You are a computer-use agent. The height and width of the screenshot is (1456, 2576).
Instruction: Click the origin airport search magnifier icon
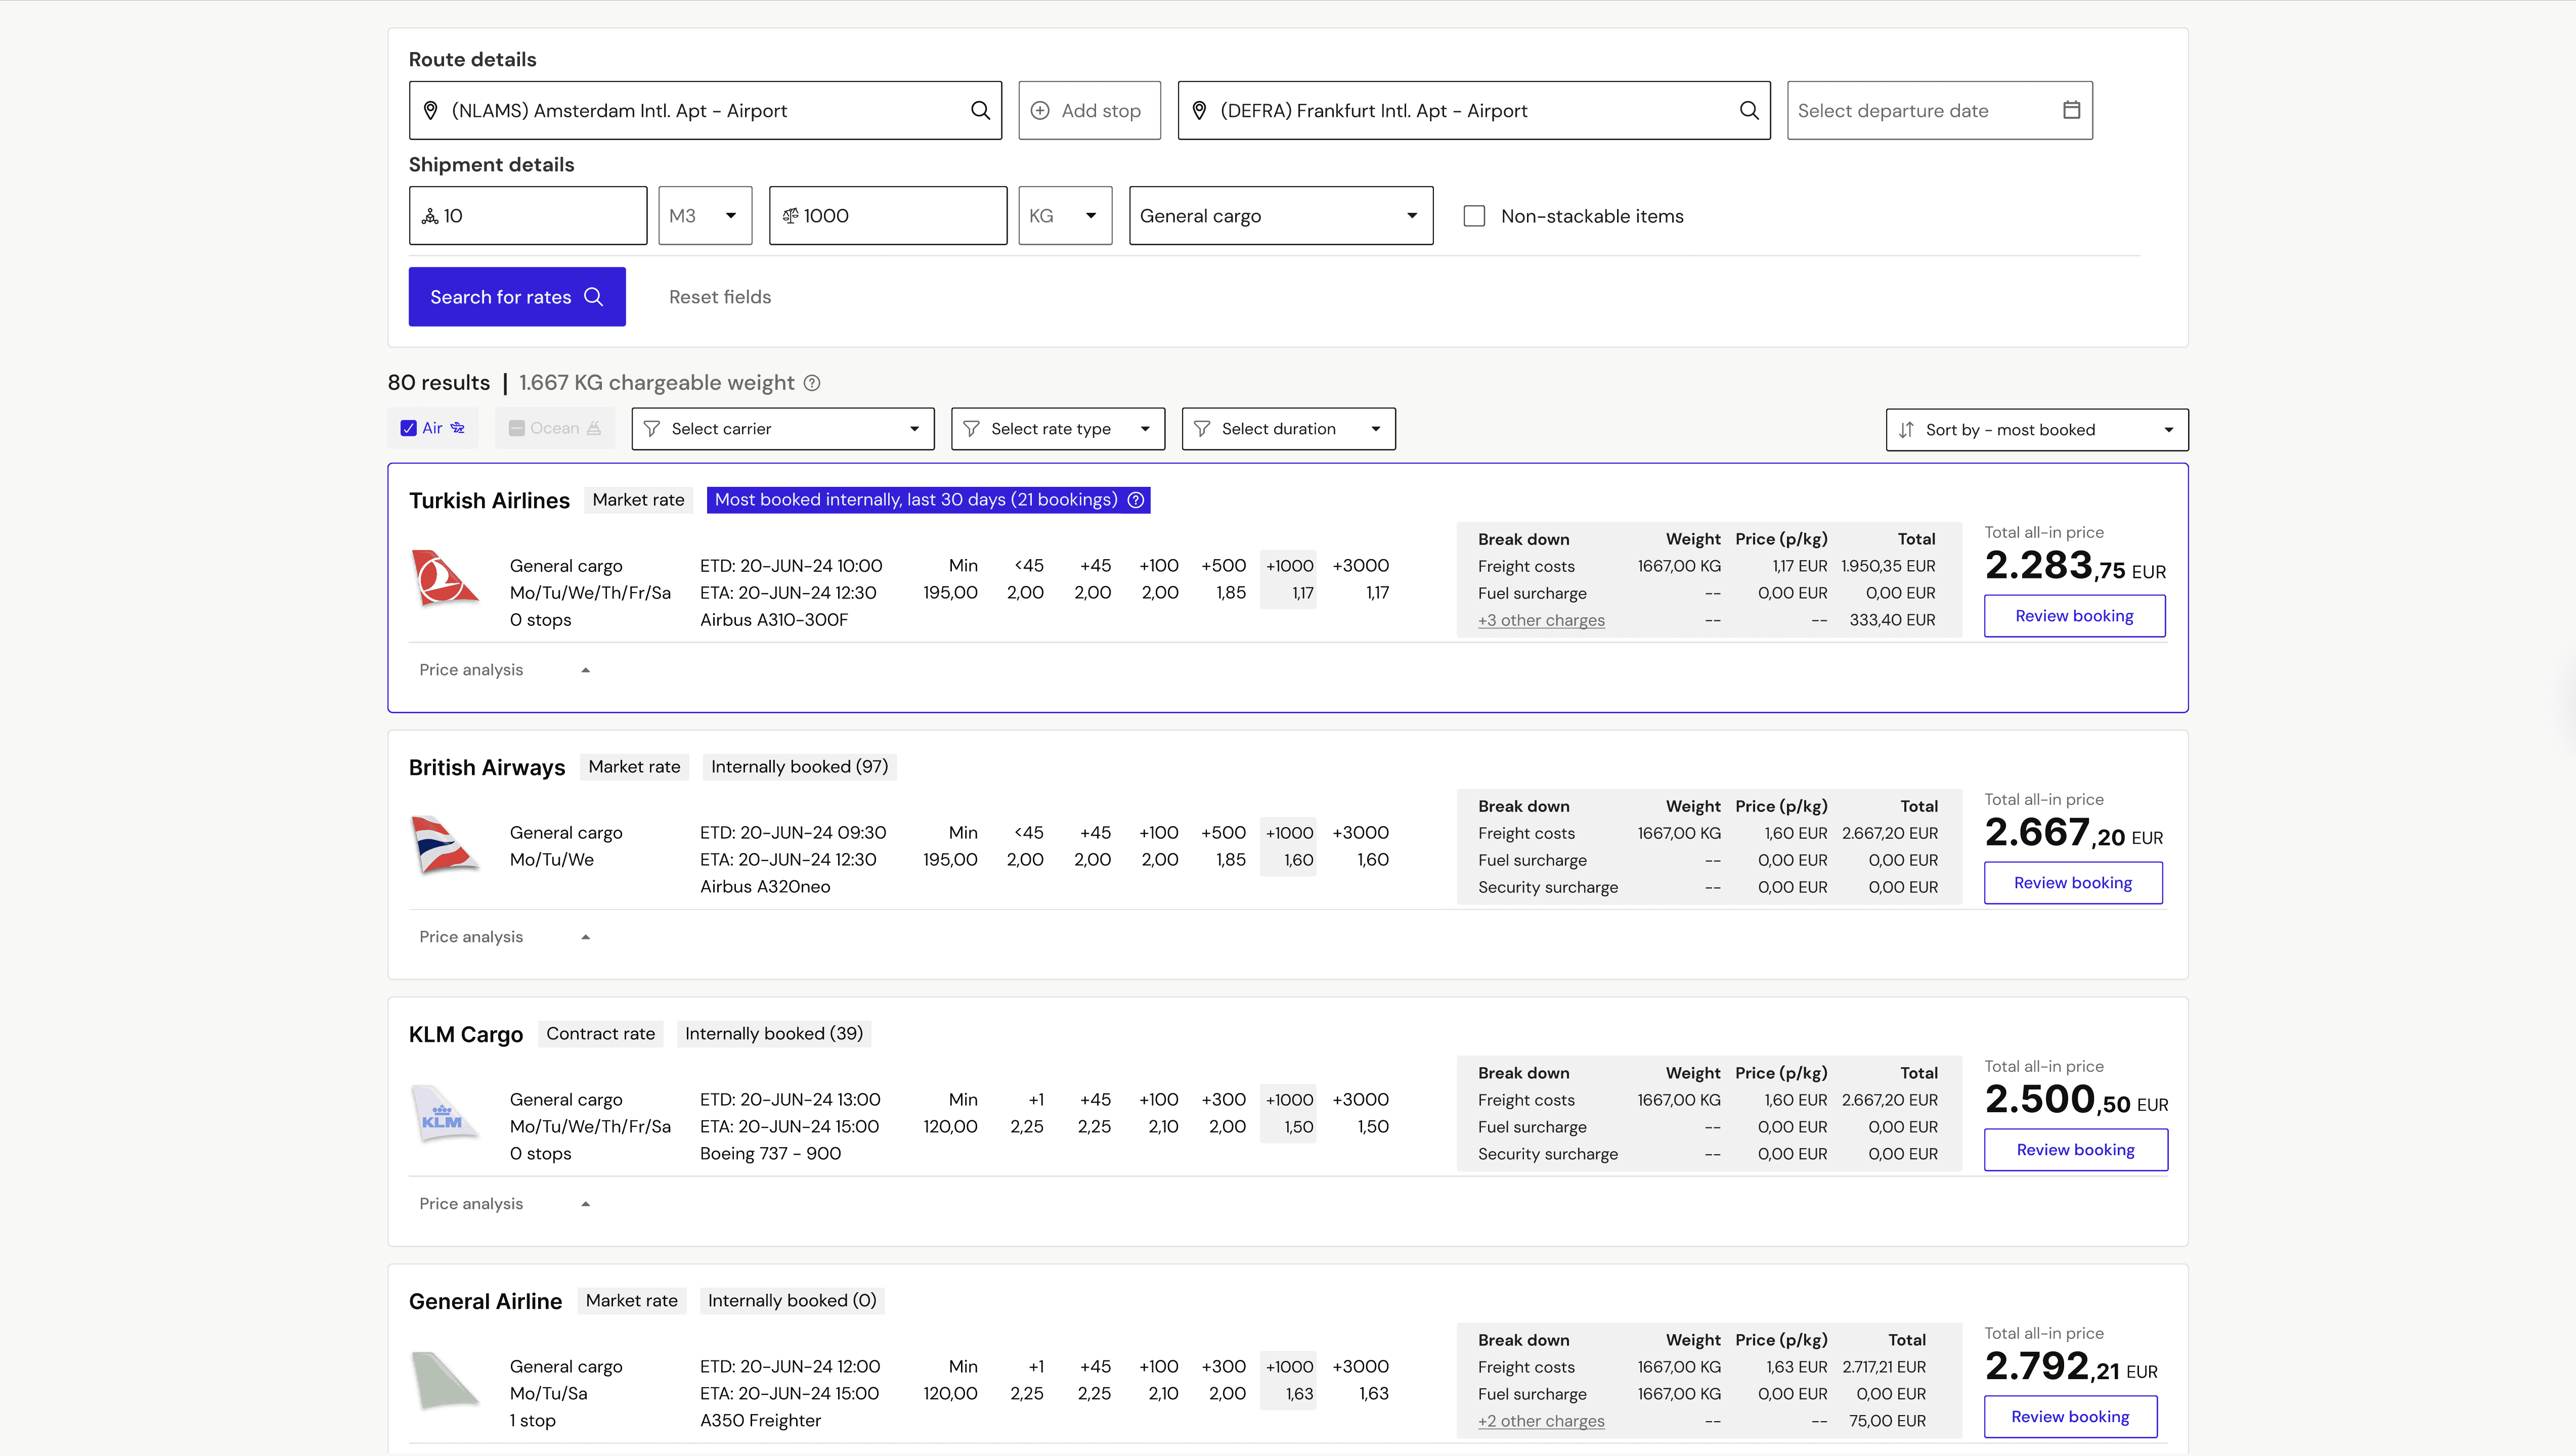[979, 110]
